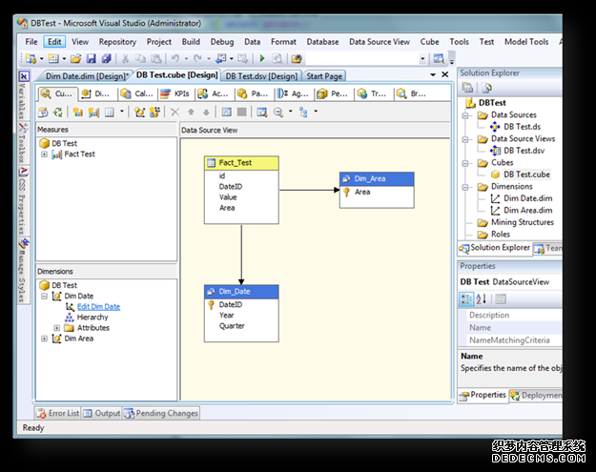Image resolution: width=596 pixels, height=472 pixels.
Task: Click the Zoom magnifier in cube toolbar
Action: [x=277, y=113]
